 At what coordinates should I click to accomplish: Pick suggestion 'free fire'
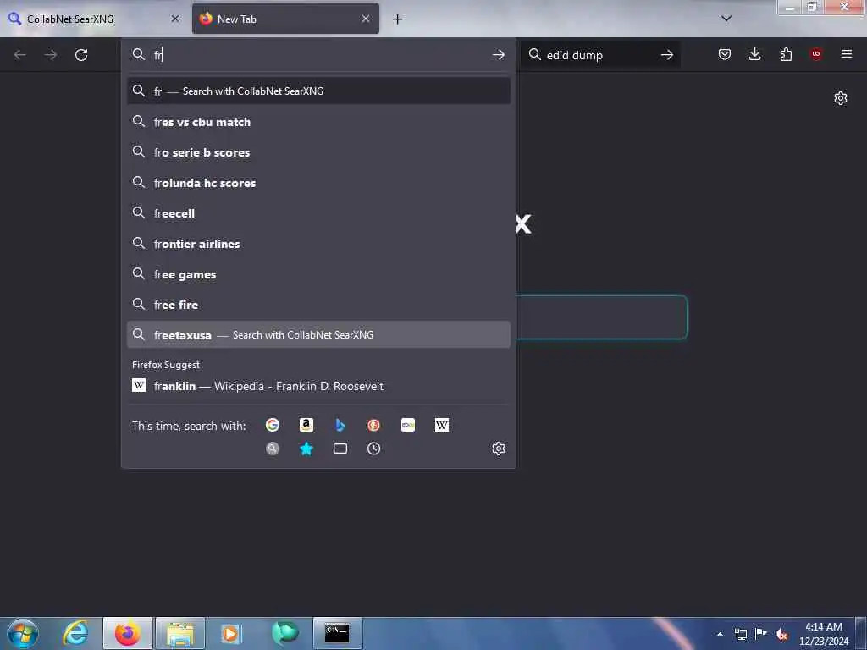pos(318,305)
